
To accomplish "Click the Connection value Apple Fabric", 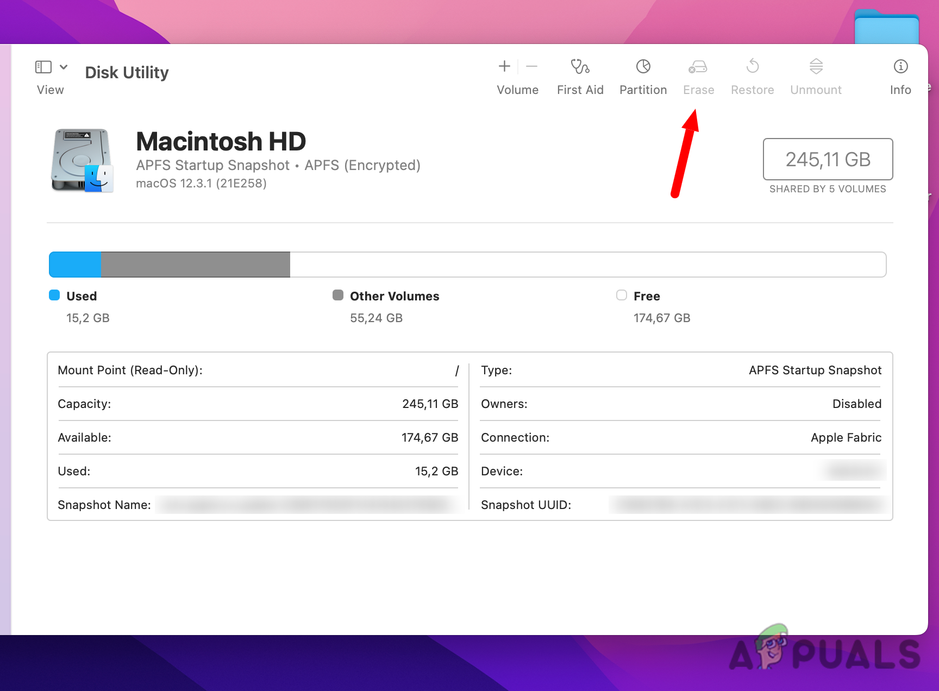I will point(846,437).
